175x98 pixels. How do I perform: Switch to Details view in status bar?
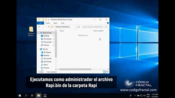tap(104, 72)
